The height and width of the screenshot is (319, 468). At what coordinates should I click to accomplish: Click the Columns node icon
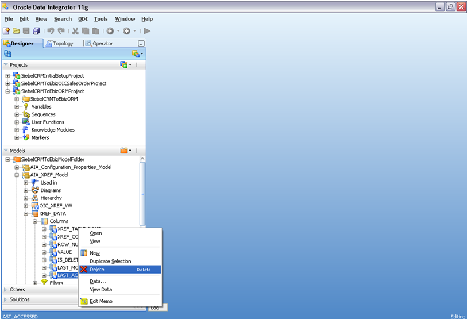pos(44,221)
